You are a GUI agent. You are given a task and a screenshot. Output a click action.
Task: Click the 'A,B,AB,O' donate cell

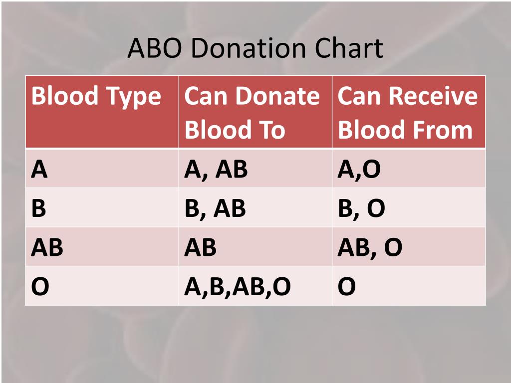[255, 286]
